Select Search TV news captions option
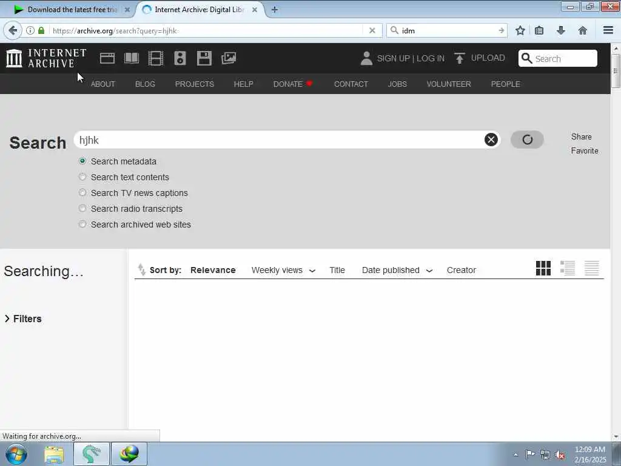 pyautogui.click(x=82, y=192)
